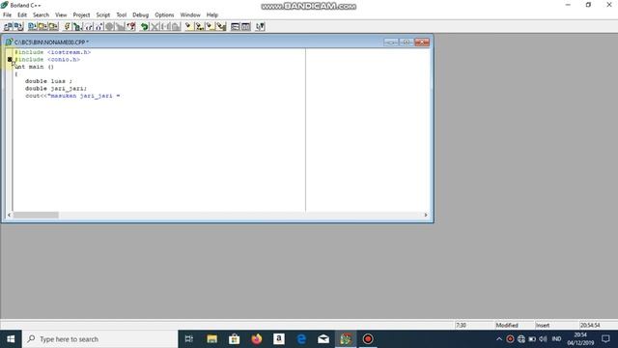
Task: Click the fourth flashlight search toolbar icon
Action: 221,26
